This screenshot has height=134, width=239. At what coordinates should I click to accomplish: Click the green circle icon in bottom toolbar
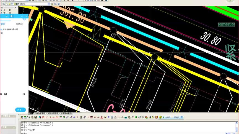click(x=136, y=117)
